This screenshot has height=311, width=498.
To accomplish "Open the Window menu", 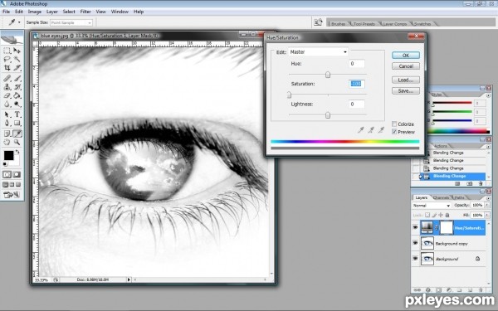I will (x=120, y=12).
